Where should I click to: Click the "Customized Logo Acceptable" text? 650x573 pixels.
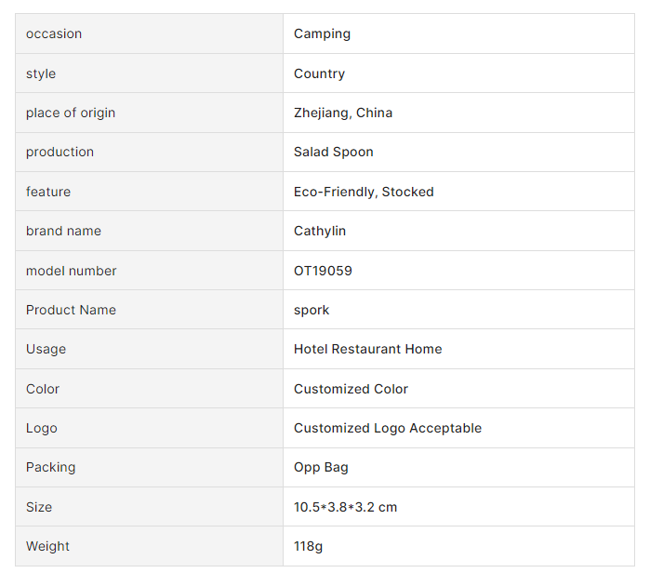click(x=388, y=428)
